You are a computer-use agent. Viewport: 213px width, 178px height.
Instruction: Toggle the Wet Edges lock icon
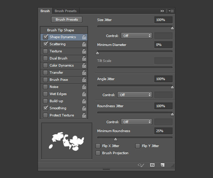click(x=84, y=94)
